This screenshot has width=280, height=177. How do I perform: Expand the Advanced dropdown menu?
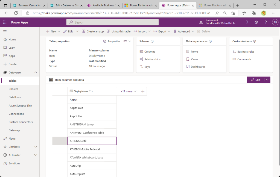coord(193,31)
